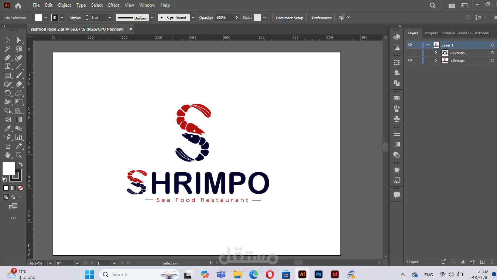Expand the first <Group> sublayer
Viewport: 497px width, 280px height.
coord(436,53)
